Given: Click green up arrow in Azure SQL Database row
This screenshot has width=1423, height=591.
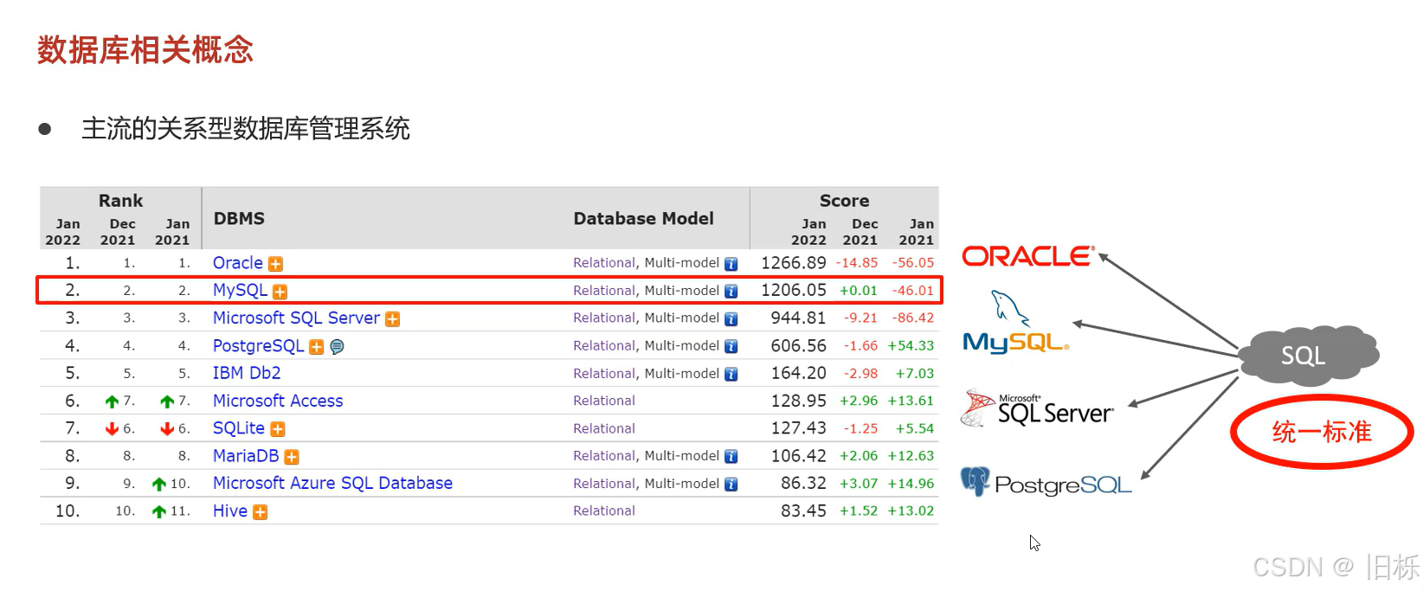Looking at the screenshot, I should (159, 485).
